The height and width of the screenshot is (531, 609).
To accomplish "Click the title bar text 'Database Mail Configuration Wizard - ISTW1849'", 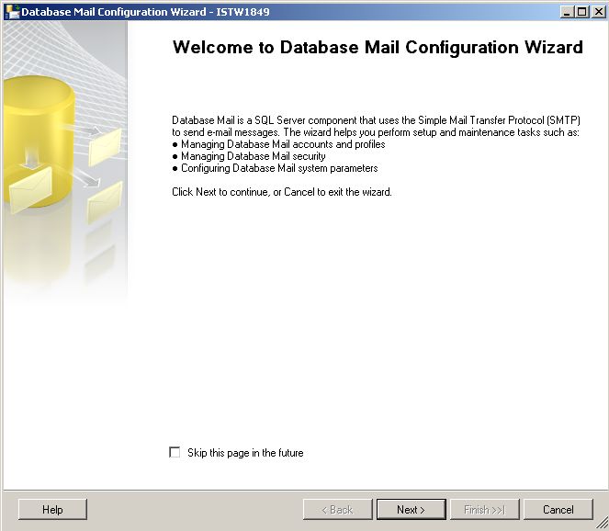I will point(145,12).
